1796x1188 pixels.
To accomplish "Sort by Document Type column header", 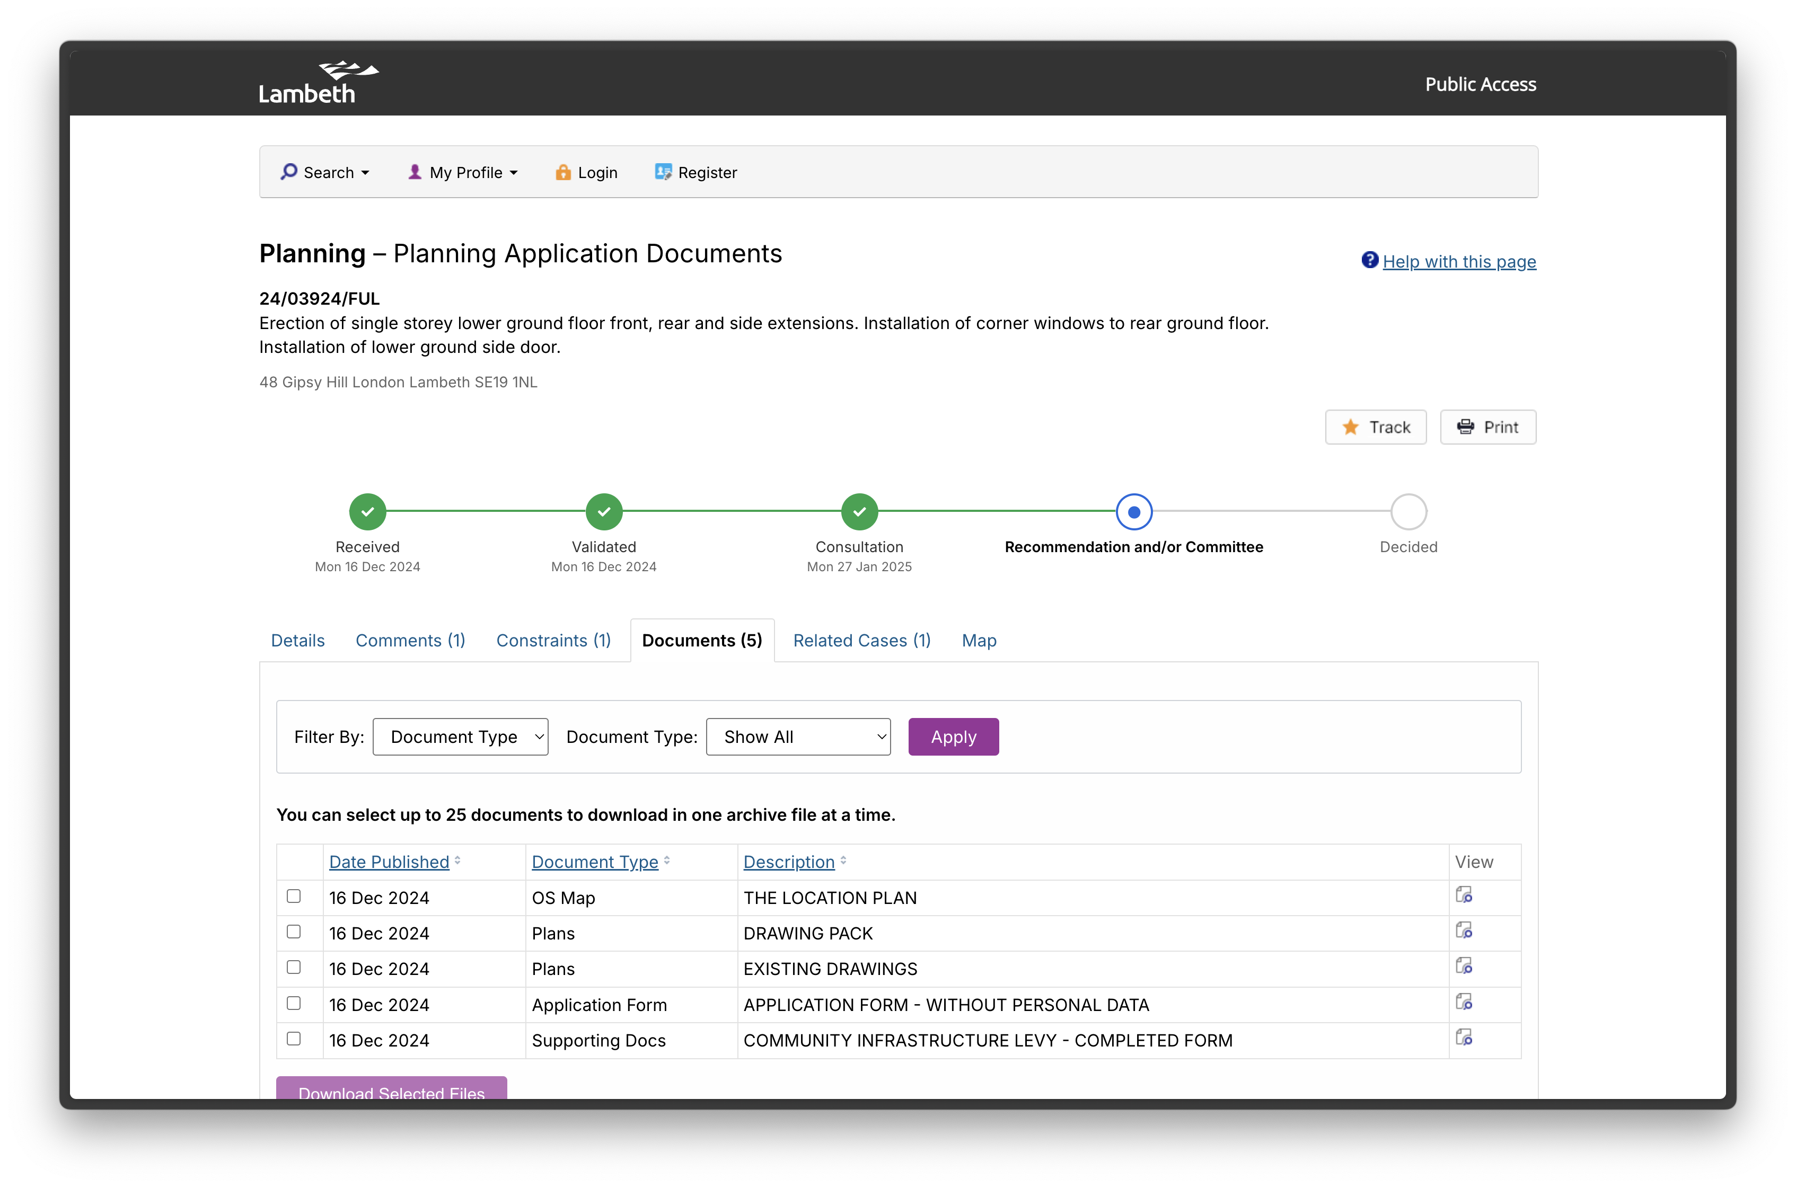I will coord(595,862).
